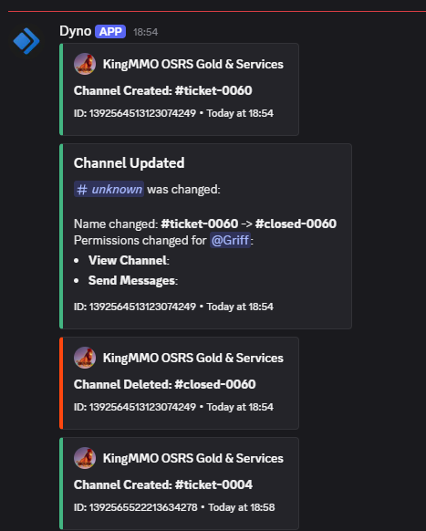Select the Channel Created #ticket-0060 title
The width and height of the screenshot is (426, 531).
pyautogui.click(x=163, y=90)
